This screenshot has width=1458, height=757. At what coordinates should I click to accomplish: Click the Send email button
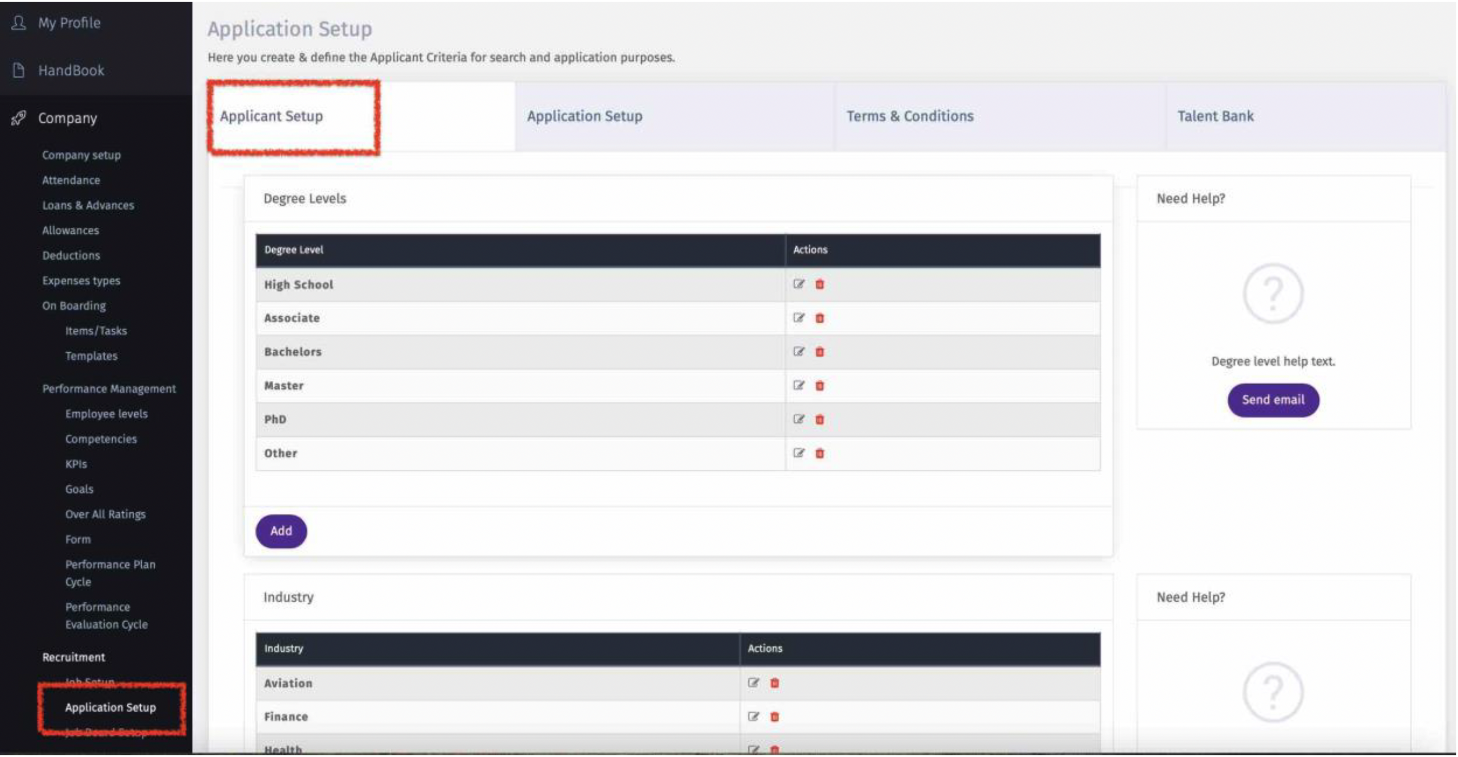pos(1273,400)
